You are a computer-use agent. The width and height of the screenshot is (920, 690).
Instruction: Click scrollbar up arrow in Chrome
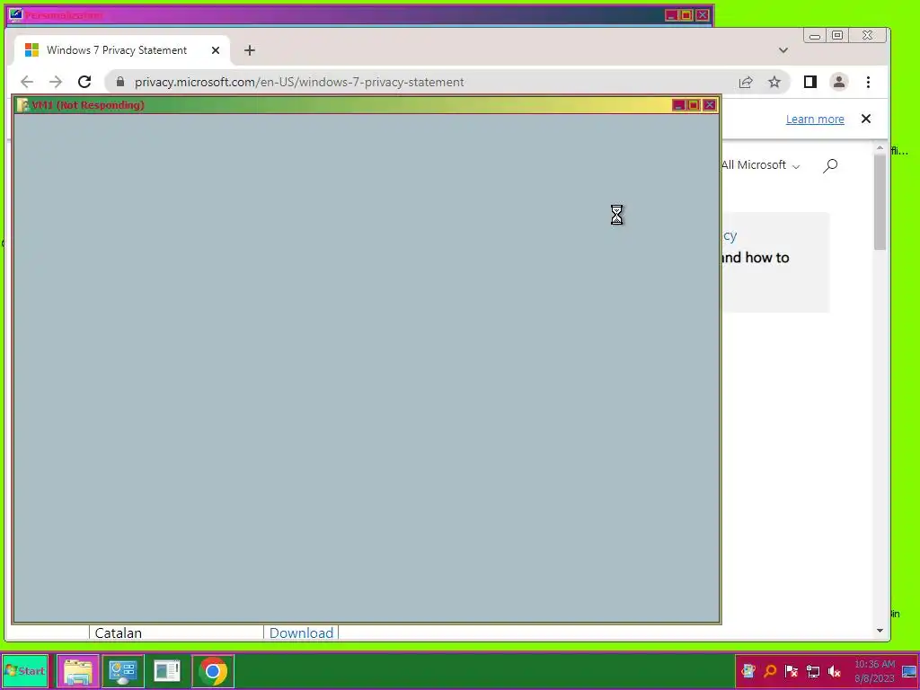click(x=880, y=148)
